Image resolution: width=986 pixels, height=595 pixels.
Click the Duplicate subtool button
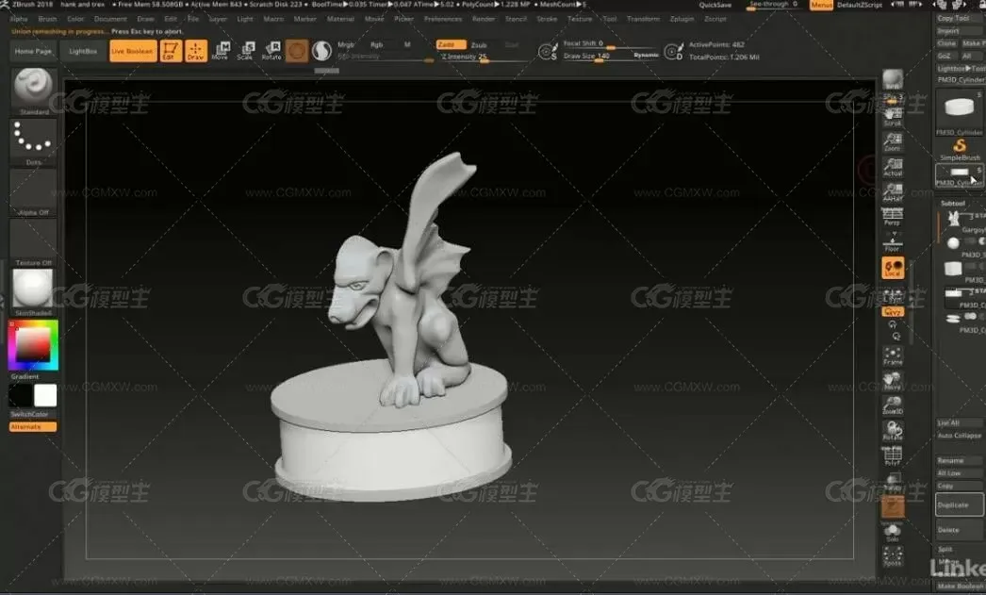[959, 505]
